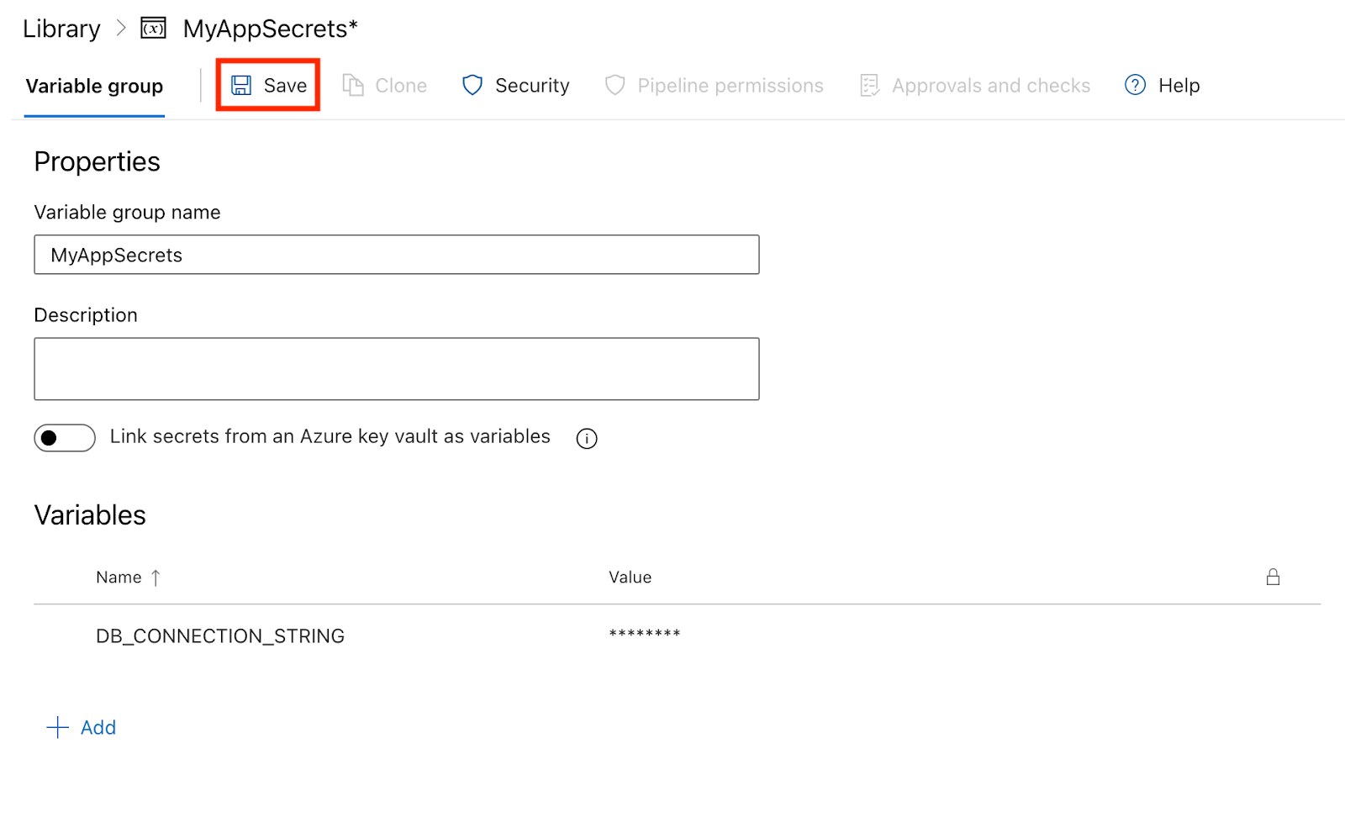Add a new variable via Add link
Screen dimensions: 1345x828
click(98, 727)
